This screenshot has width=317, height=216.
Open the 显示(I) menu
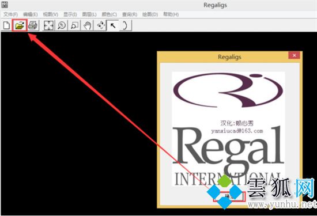click(70, 14)
